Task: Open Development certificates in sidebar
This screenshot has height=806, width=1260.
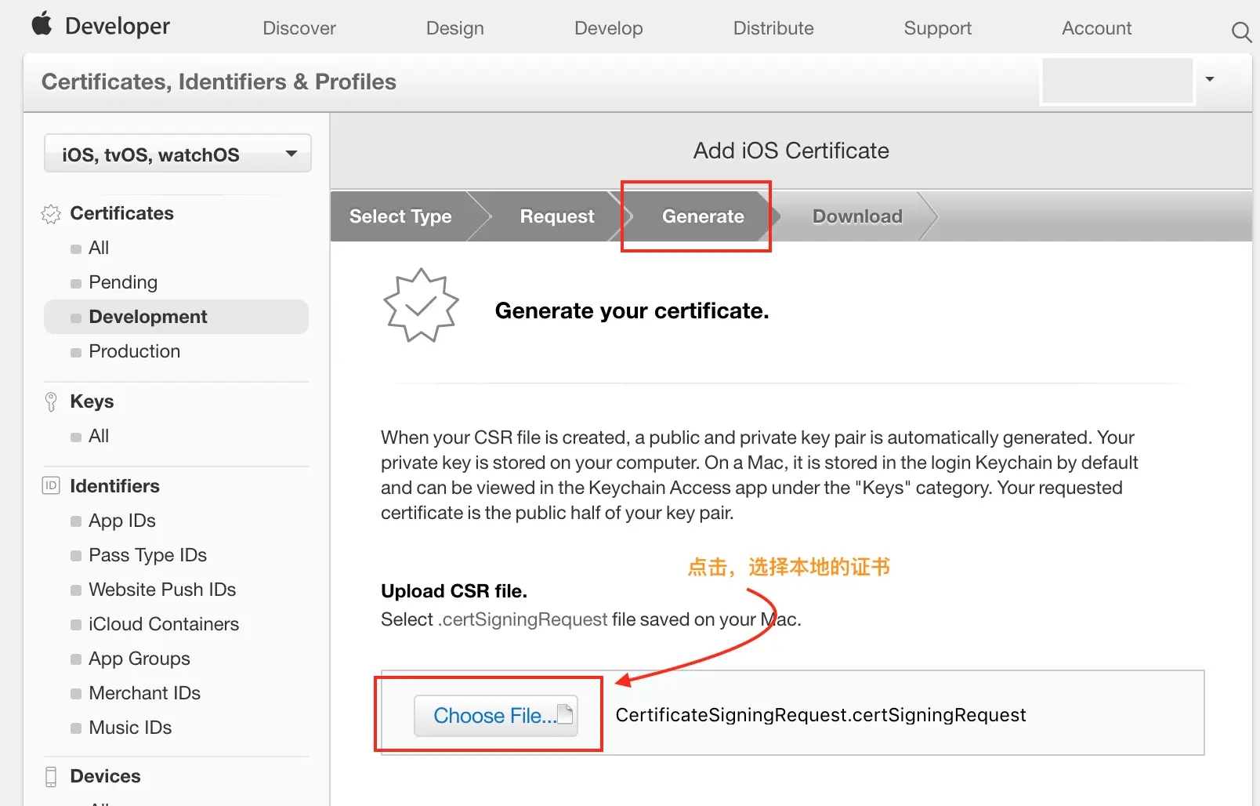Action: pyautogui.click(x=148, y=317)
